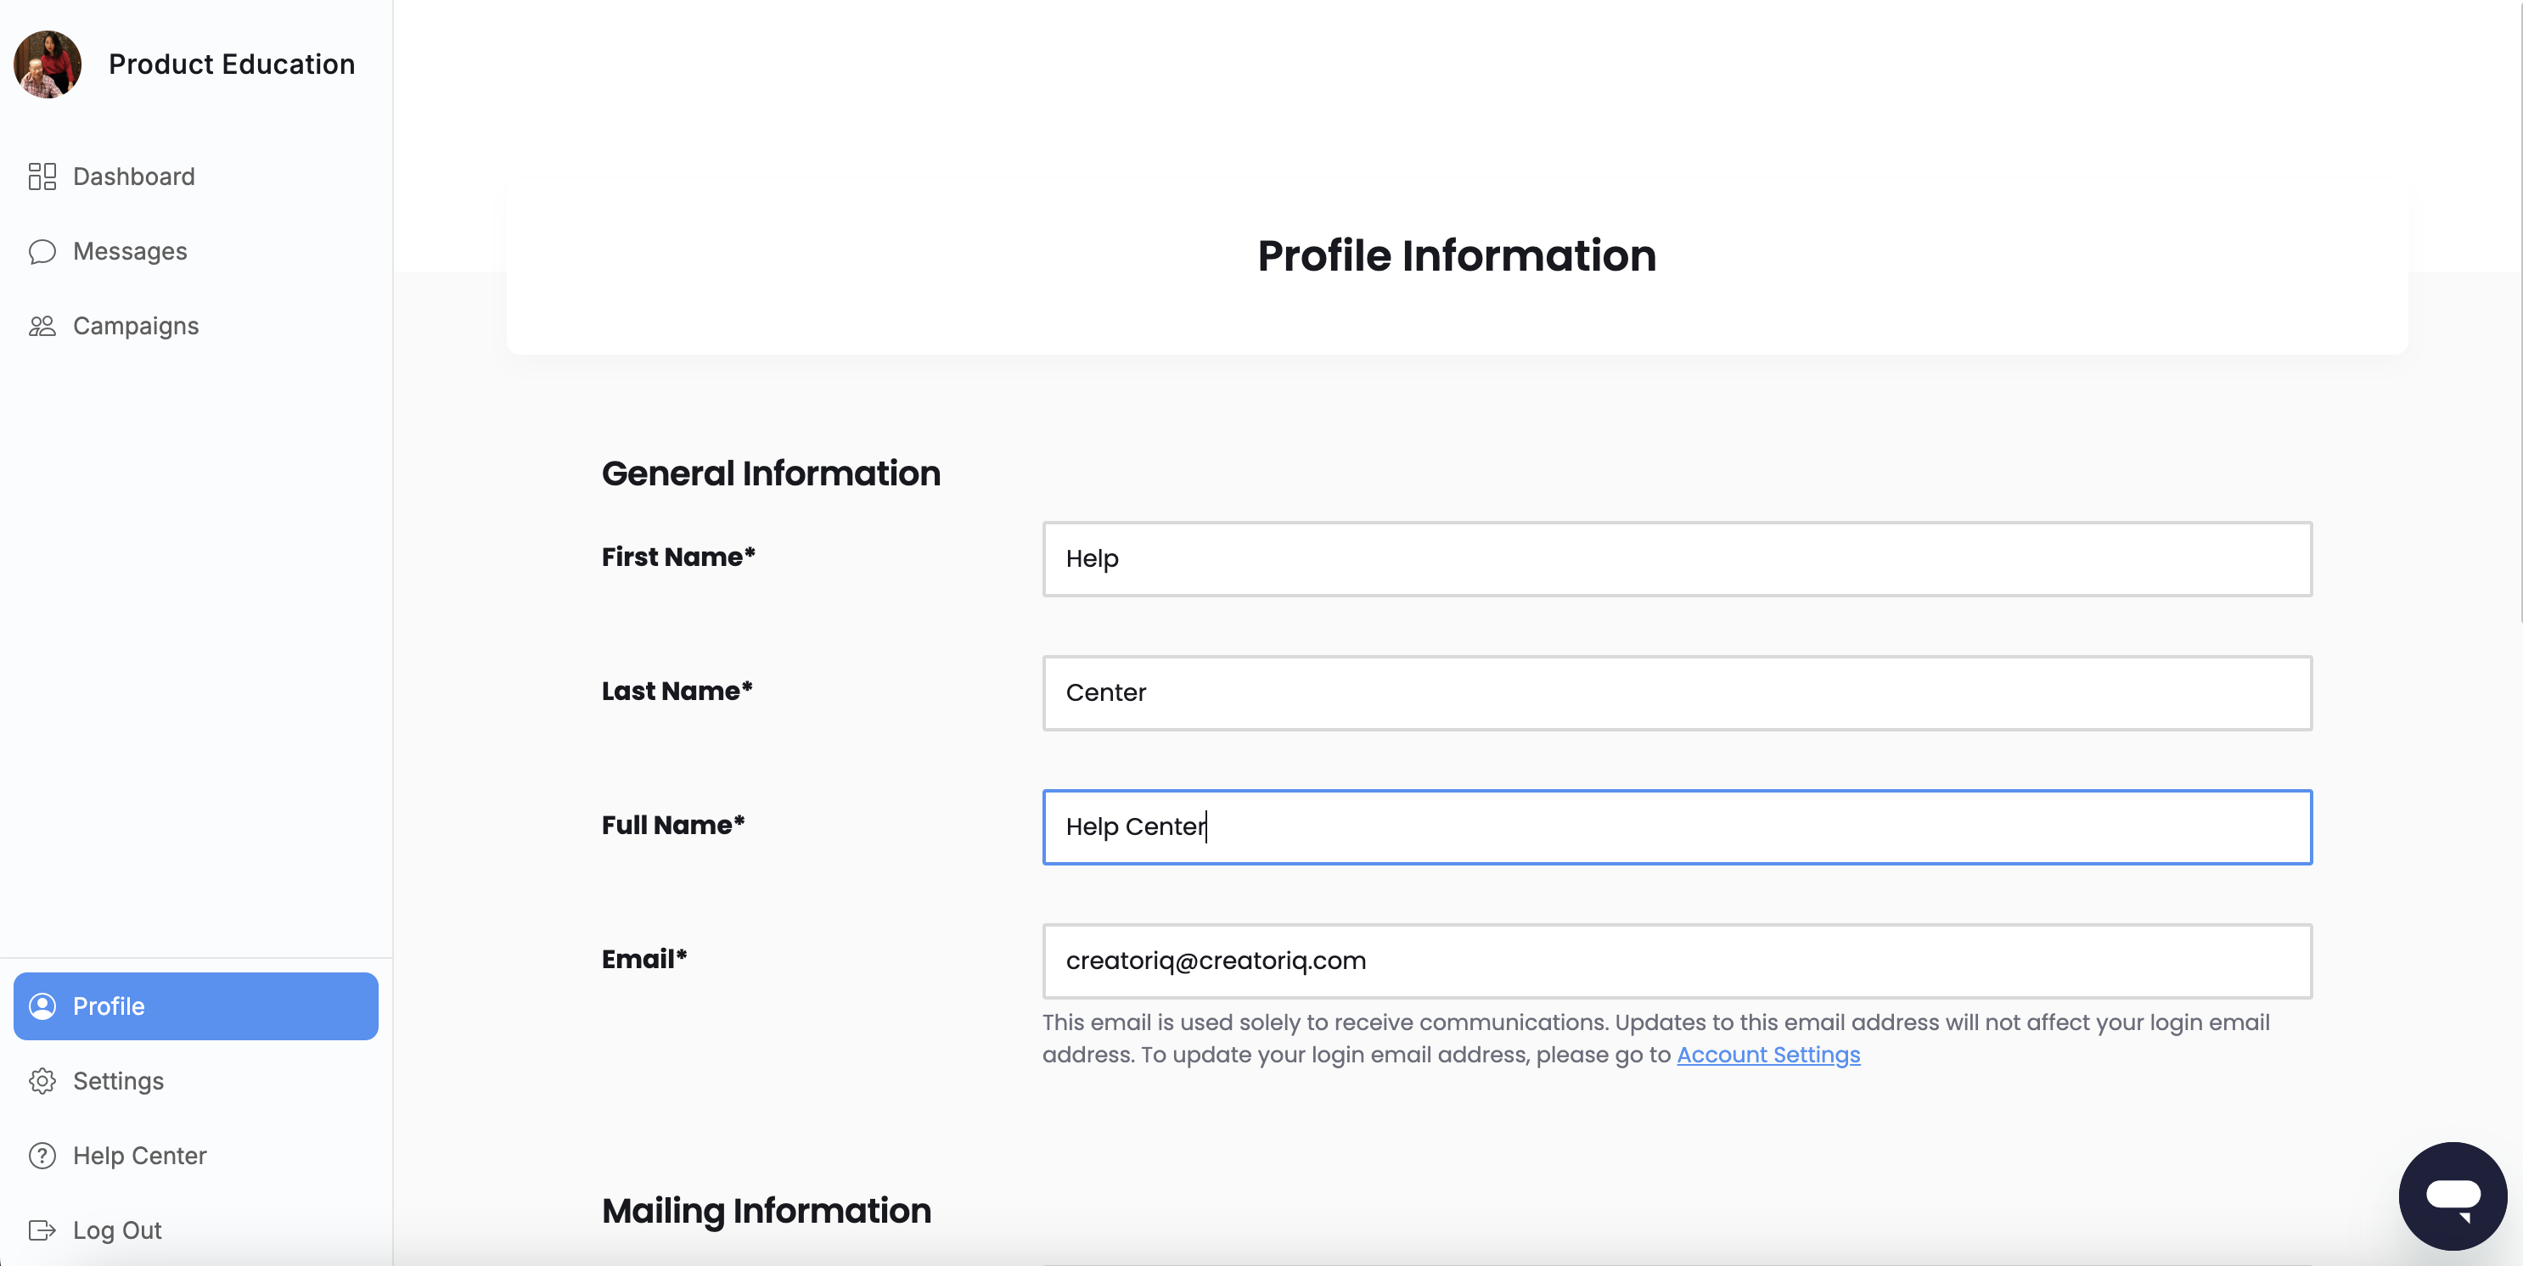This screenshot has height=1266, width=2523.
Task: Open Help Center in the sidebar
Action: pyautogui.click(x=196, y=1156)
